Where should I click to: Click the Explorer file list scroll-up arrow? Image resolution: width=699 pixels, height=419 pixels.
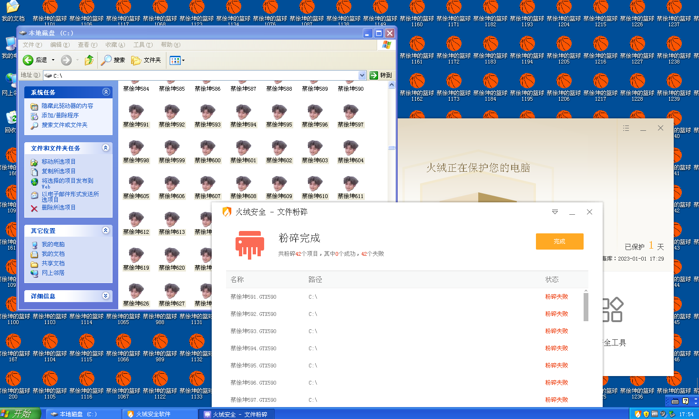[391, 85]
